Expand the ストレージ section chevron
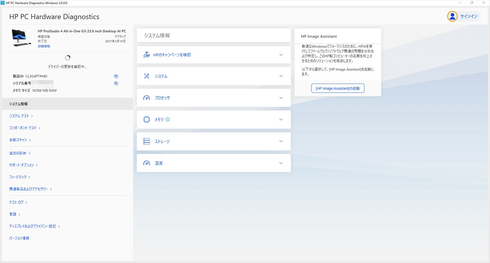The image size is (490, 263). pos(281,141)
